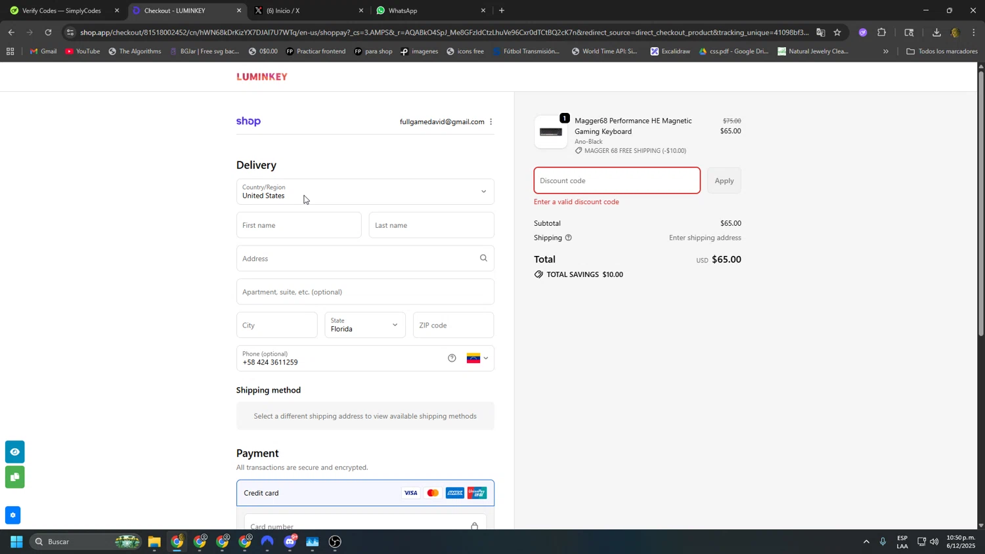Open OBS Studio from the taskbar
985x554 pixels.
pos(335,542)
